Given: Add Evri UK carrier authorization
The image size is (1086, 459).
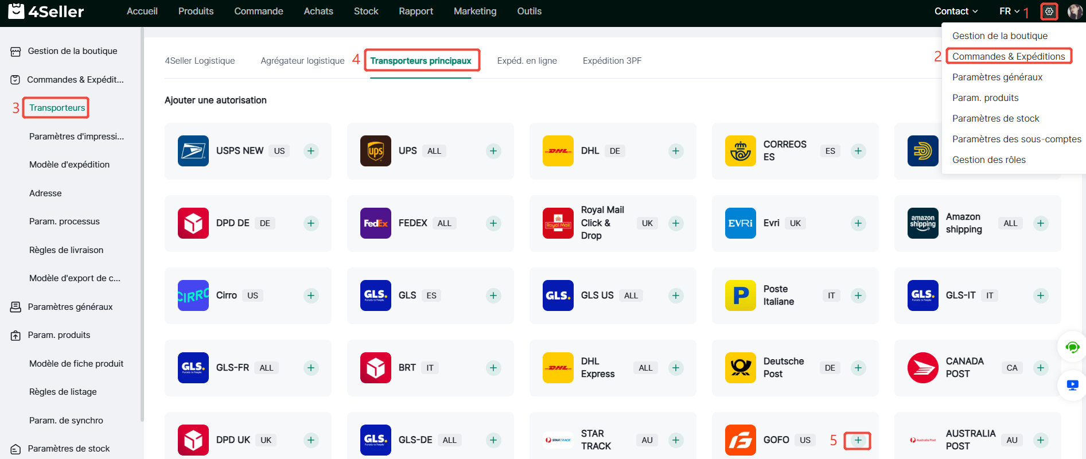Looking at the screenshot, I should pyautogui.click(x=858, y=223).
